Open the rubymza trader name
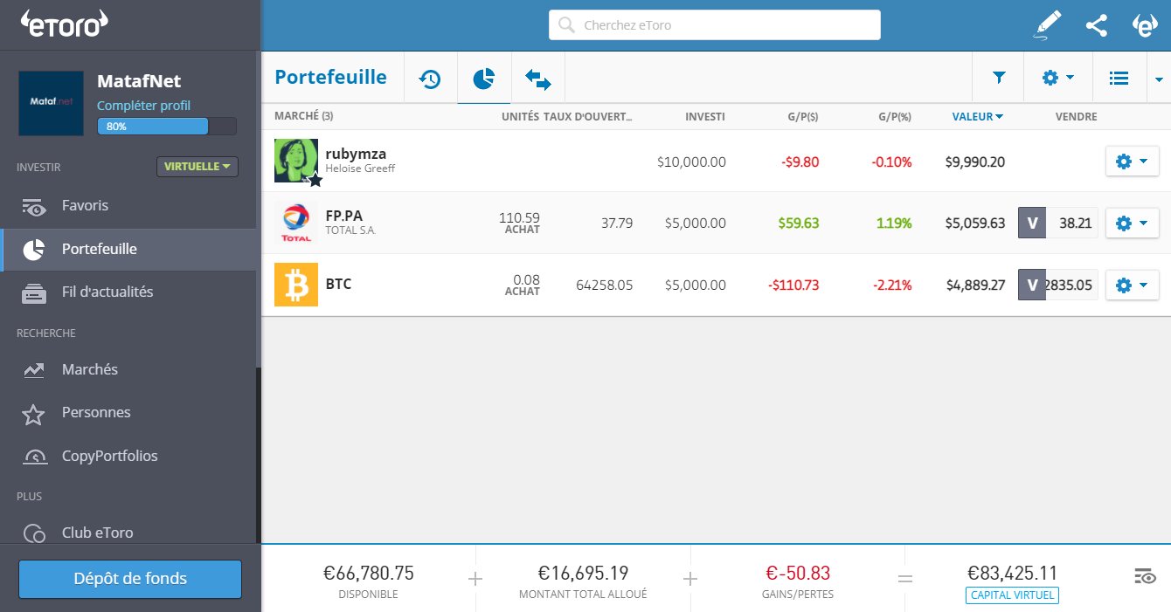Screen dimensions: 1171x612 pyautogui.click(x=356, y=154)
